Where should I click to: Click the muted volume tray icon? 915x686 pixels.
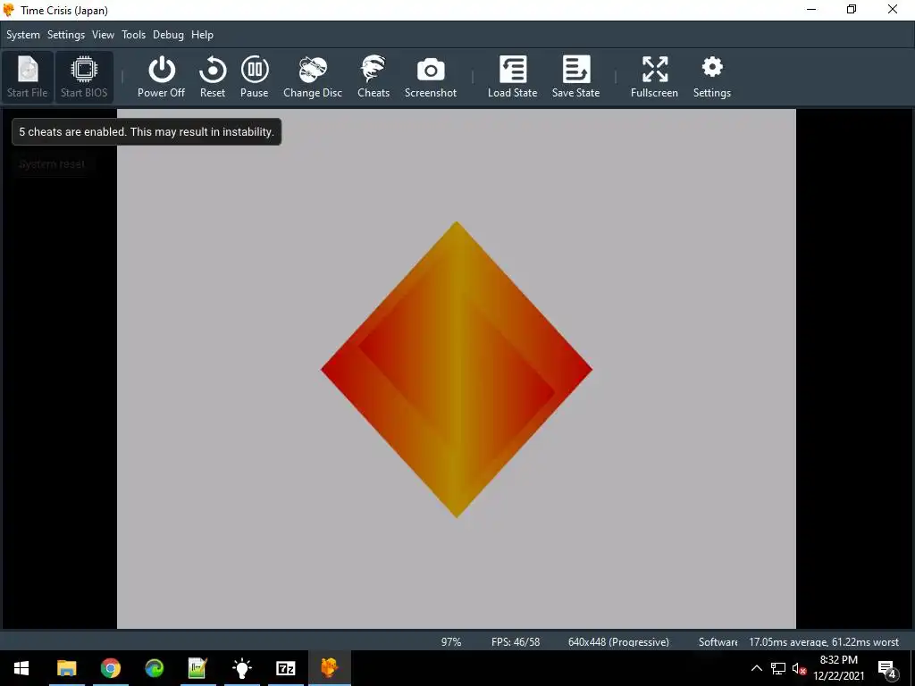pos(799,668)
